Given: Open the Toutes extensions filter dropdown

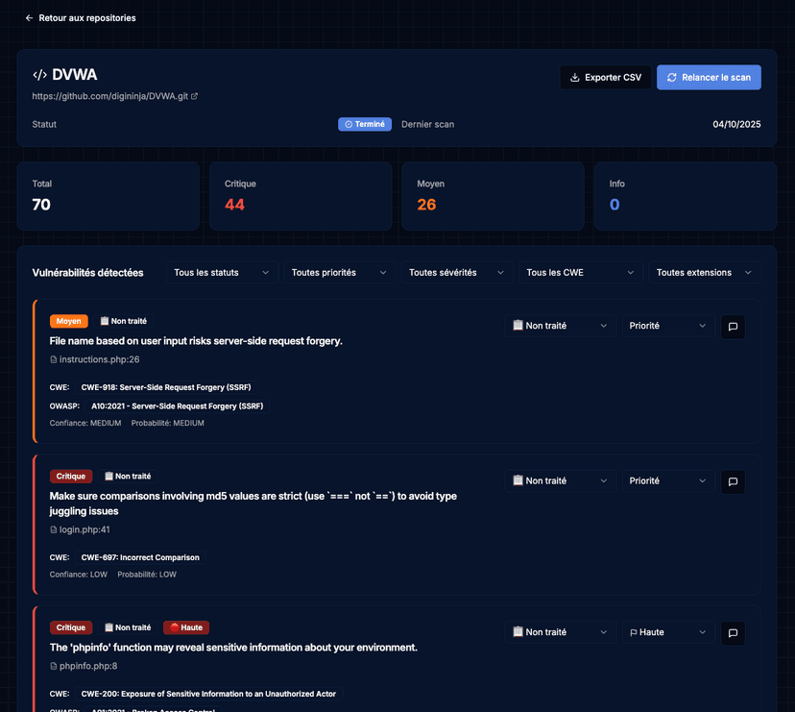Looking at the screenshot, I should (x=705, y=273).
